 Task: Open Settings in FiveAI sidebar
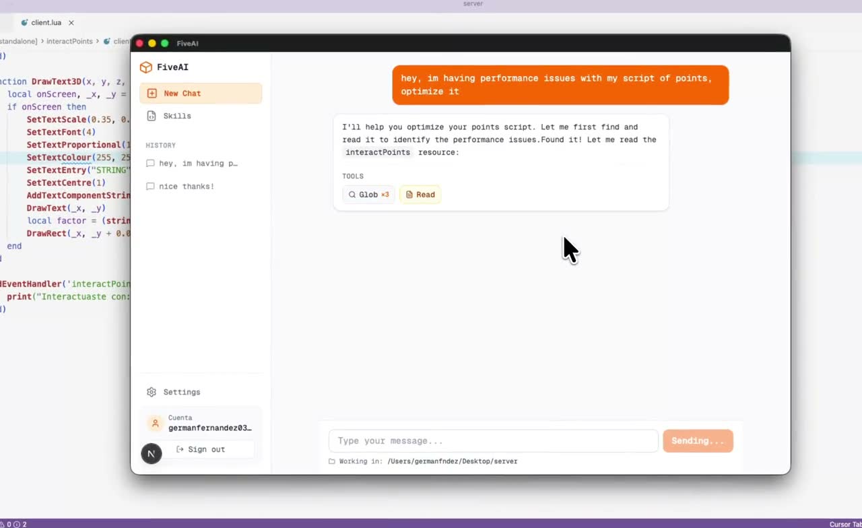click(x=201, y=392)
